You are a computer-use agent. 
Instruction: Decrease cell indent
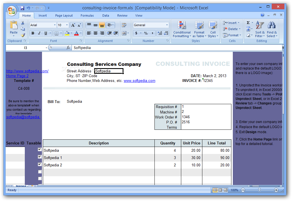pyautogui.click(x=109, y=33)
